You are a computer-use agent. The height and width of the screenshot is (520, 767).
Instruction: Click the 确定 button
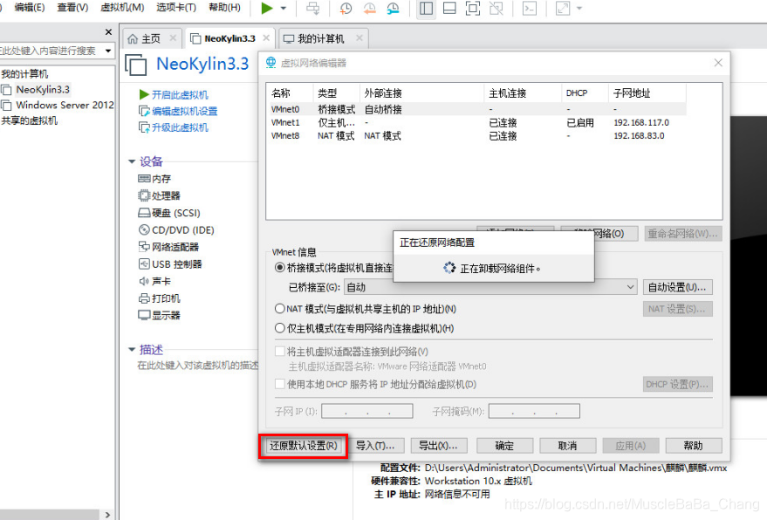click(x=504, y=446)
